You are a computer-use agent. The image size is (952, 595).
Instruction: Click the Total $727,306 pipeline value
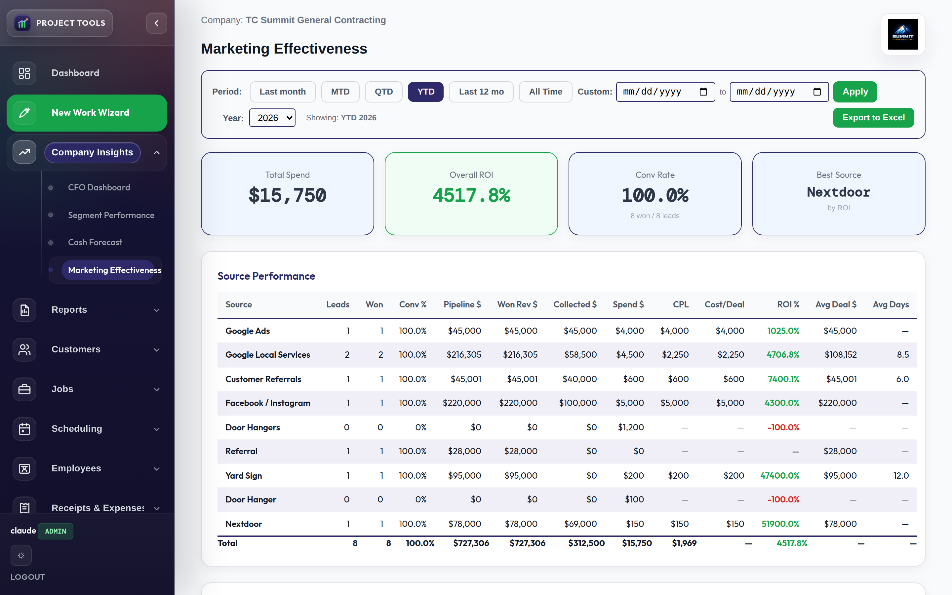(x=471, y=543)
